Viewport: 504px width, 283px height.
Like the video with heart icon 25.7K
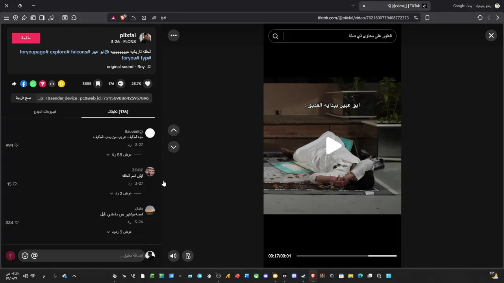tap(148, 84)
